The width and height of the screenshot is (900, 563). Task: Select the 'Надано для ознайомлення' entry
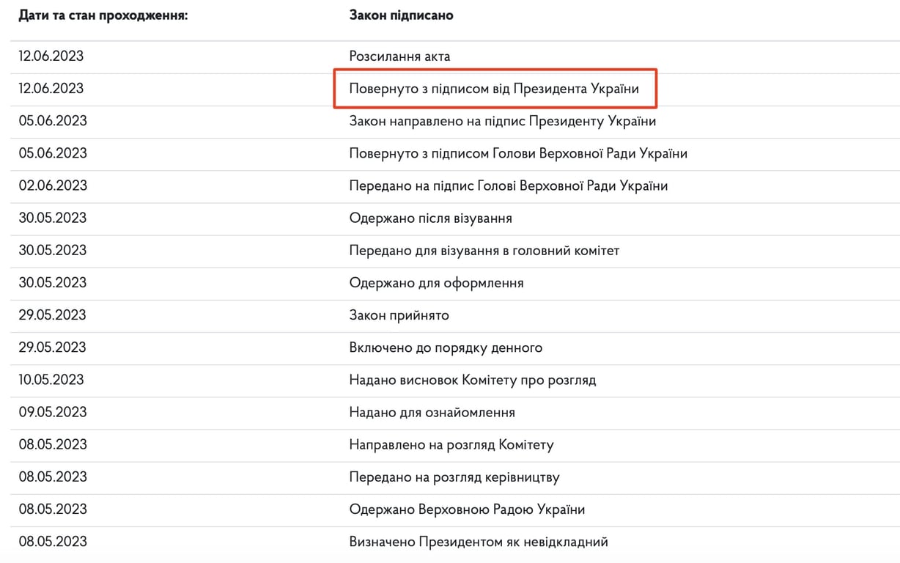(x=432, y=412)
